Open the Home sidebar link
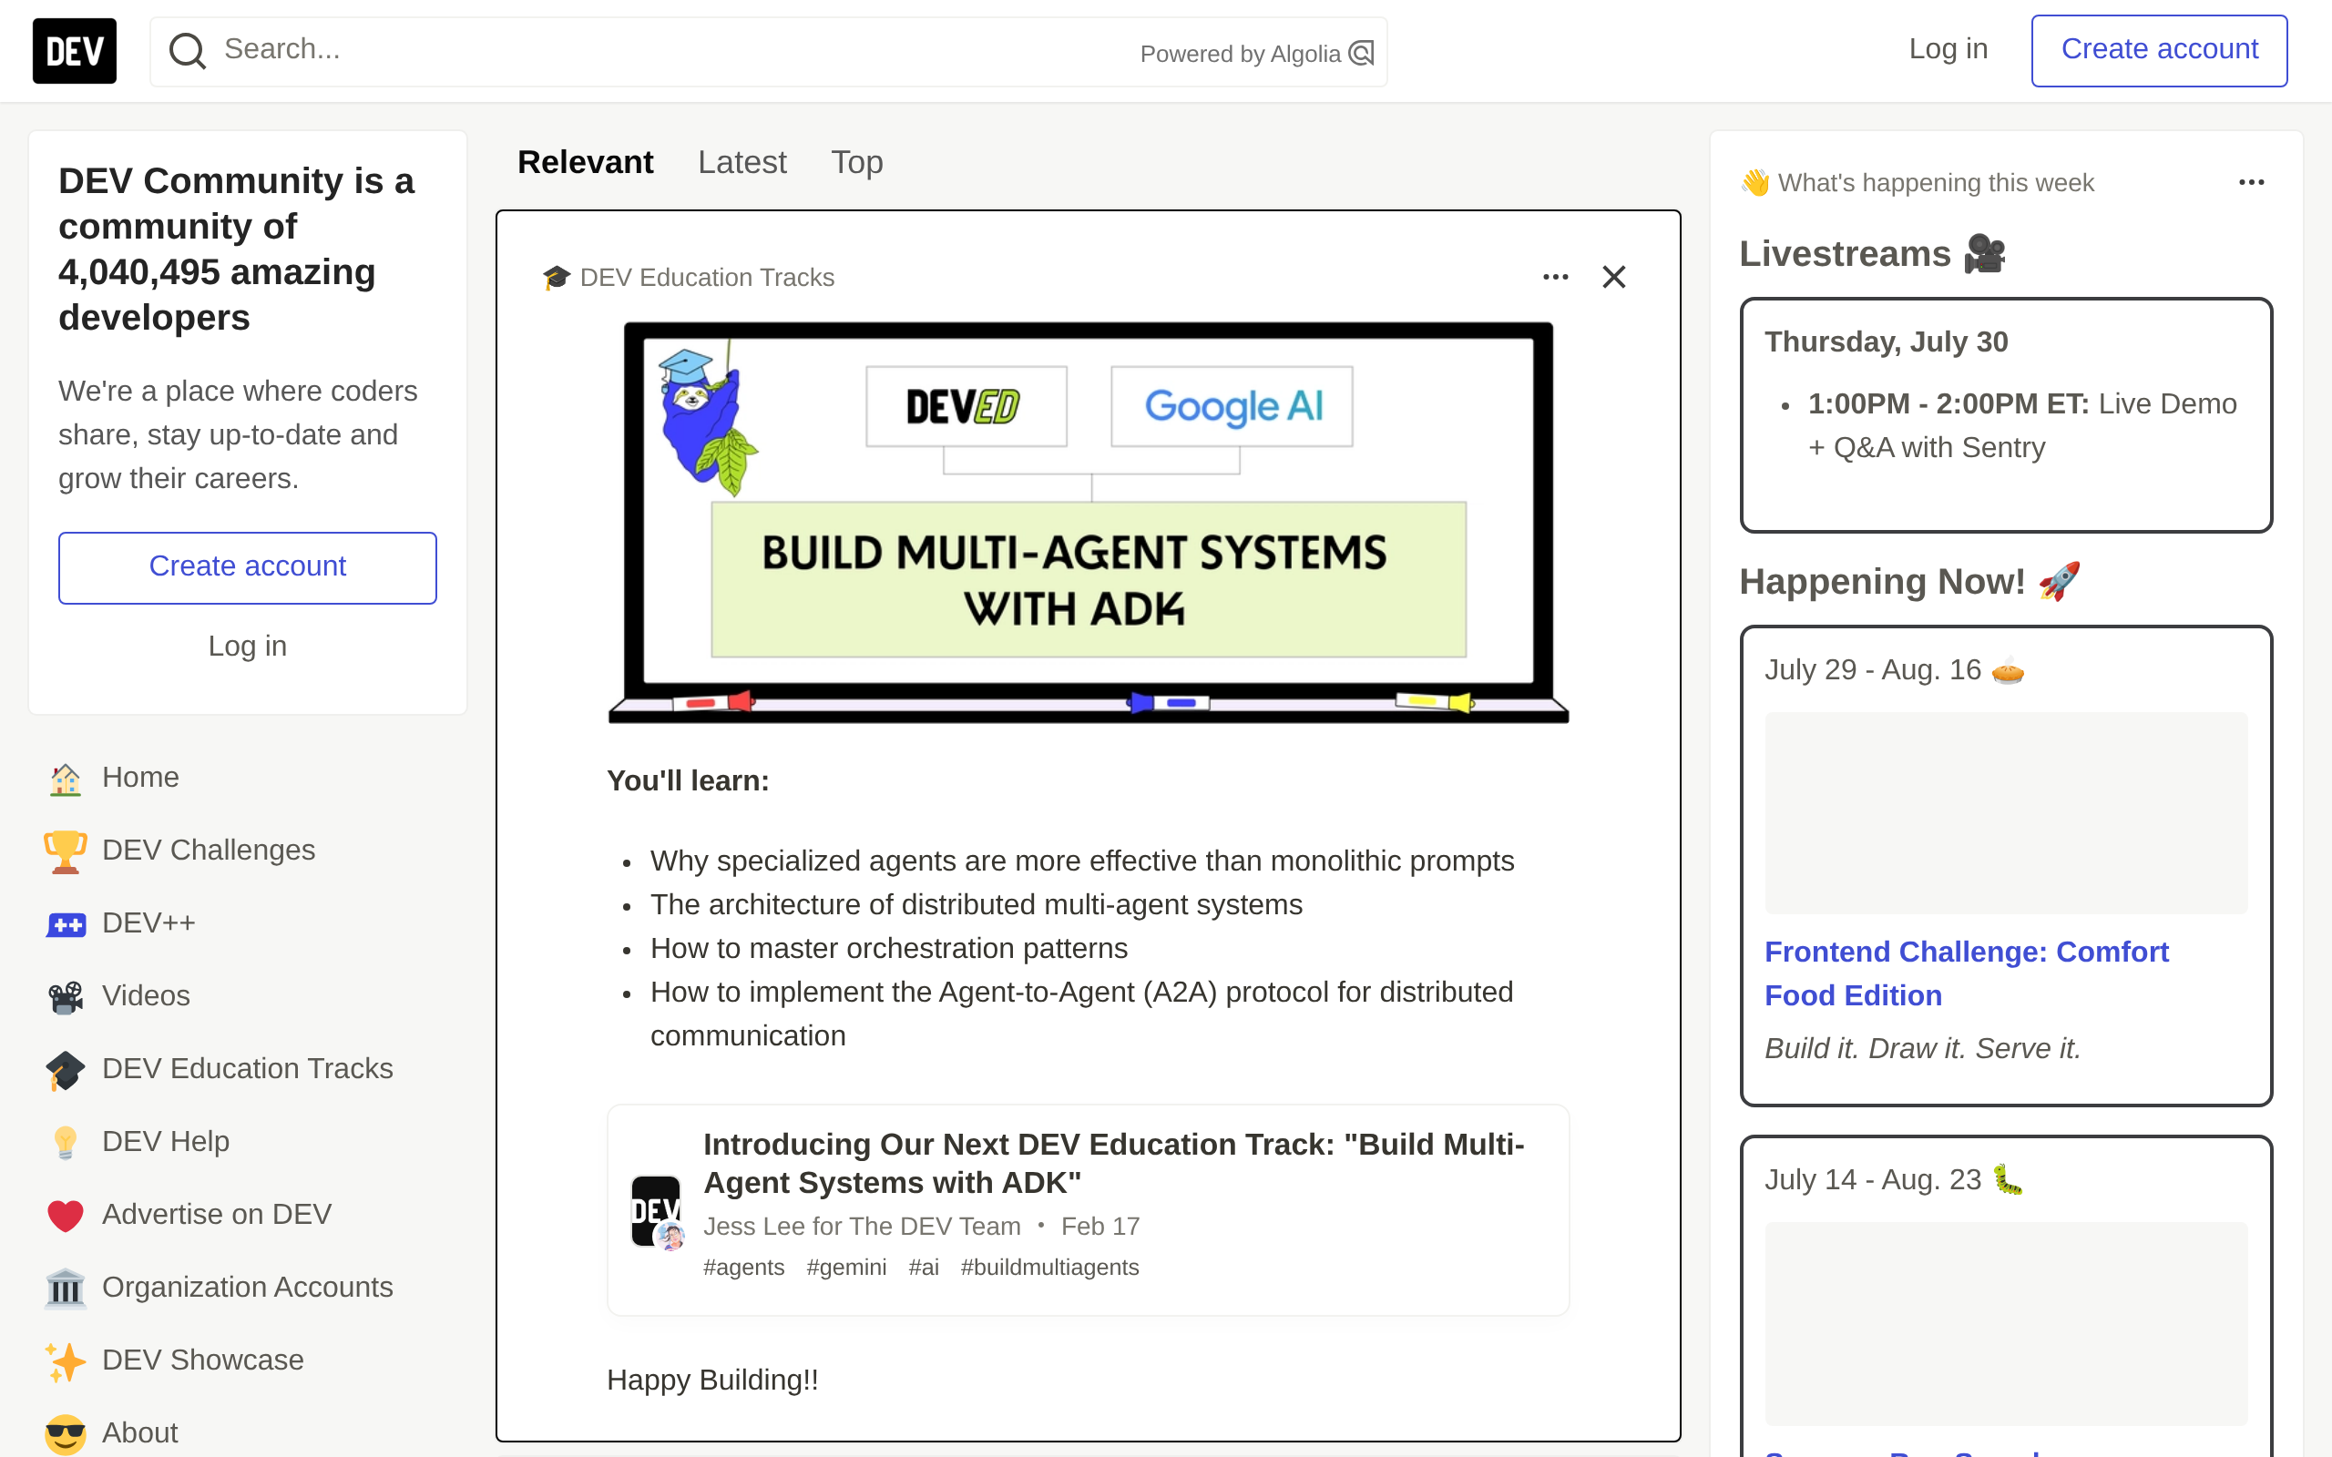This screenshot has height=1457, width=2332. 248,778
